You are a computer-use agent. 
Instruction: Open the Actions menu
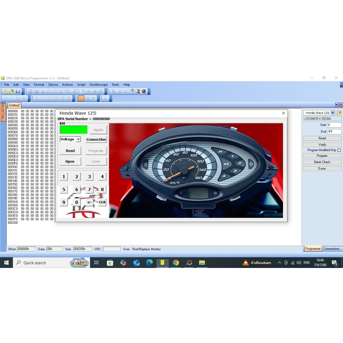(67, 85)
